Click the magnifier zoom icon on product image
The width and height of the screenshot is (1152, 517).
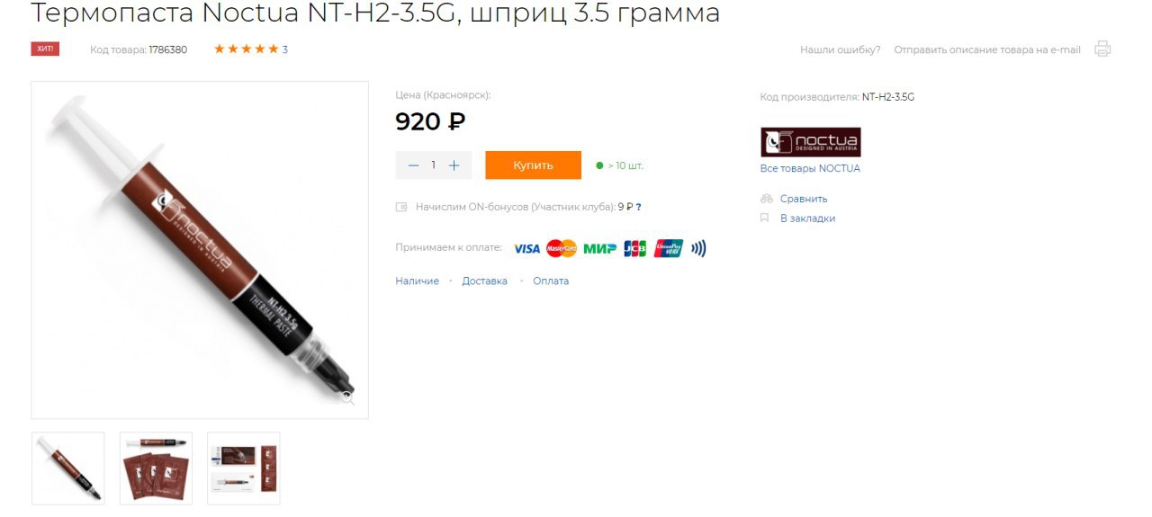347,396
